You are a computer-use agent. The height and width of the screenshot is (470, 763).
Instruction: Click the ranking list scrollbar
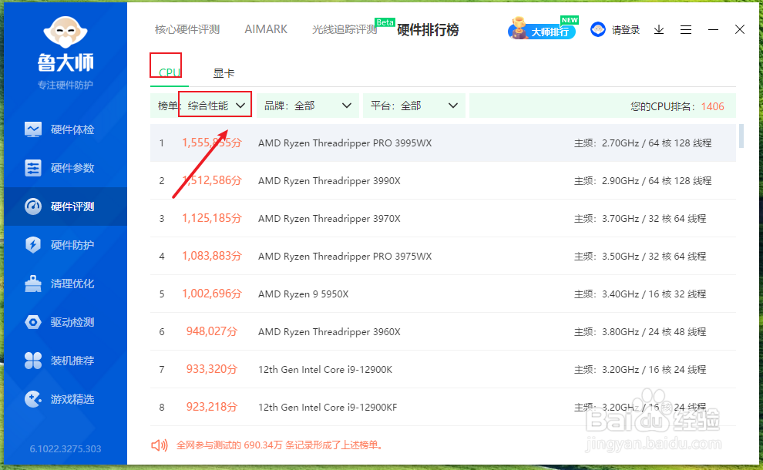tap(741, 136)
